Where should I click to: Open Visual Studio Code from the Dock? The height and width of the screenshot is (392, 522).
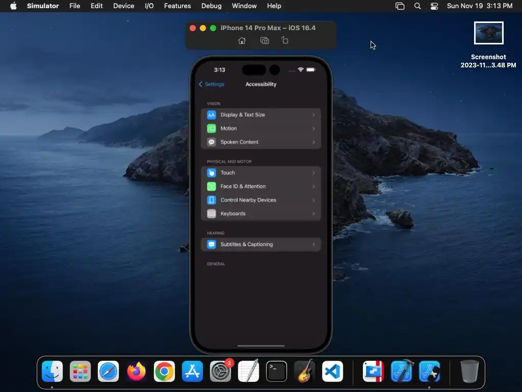point(332,371)
